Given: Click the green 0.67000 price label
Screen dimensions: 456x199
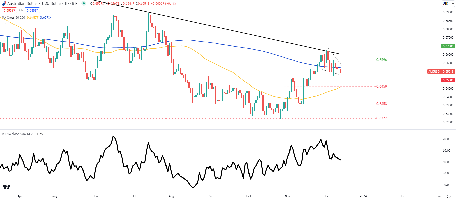Looking at the screenshot, I should click(448, 46).
